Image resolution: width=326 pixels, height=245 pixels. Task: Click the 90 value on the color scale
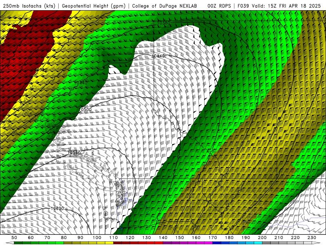click(x=80, y=238)
